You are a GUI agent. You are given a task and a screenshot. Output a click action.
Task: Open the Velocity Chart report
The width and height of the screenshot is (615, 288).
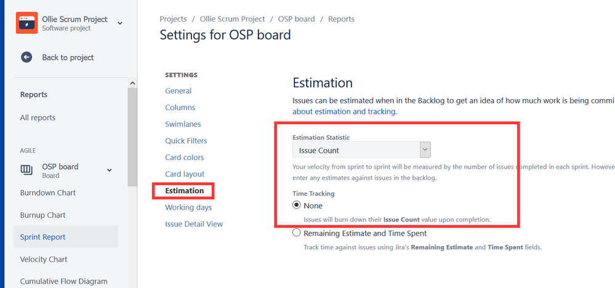click(44, 260)
